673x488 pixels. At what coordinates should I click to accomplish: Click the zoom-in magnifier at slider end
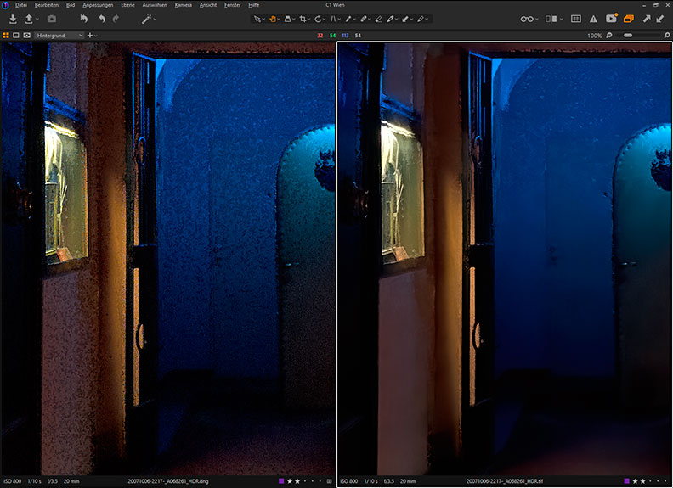point(667,36)
